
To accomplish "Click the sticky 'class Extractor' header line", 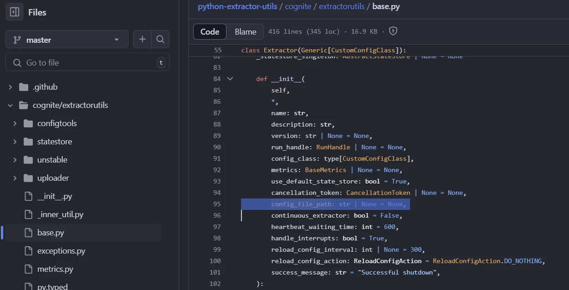I will point(323,50).
